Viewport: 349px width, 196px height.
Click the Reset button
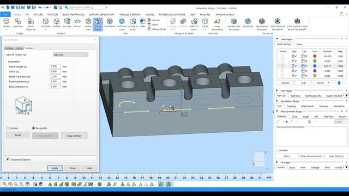18,135
